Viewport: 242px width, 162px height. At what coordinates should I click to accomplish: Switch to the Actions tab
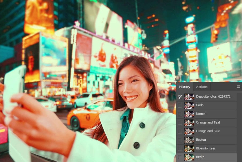202,87
